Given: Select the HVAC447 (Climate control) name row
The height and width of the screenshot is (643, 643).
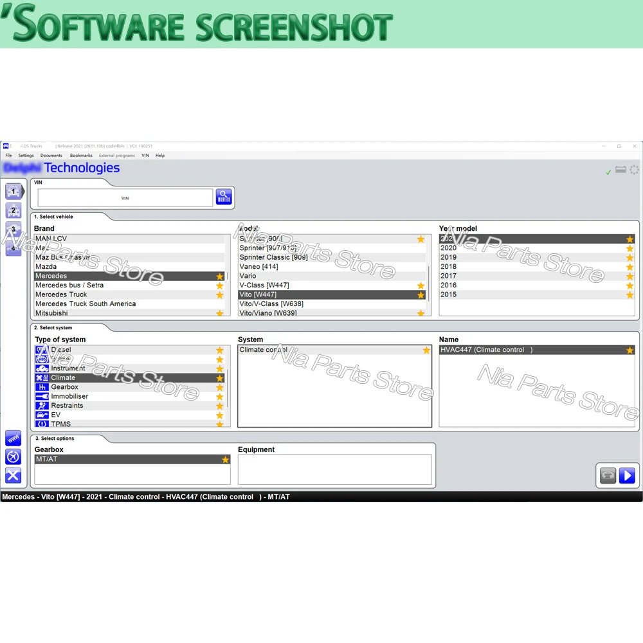Looking at the screenshot, I should (x=537, y=350).
